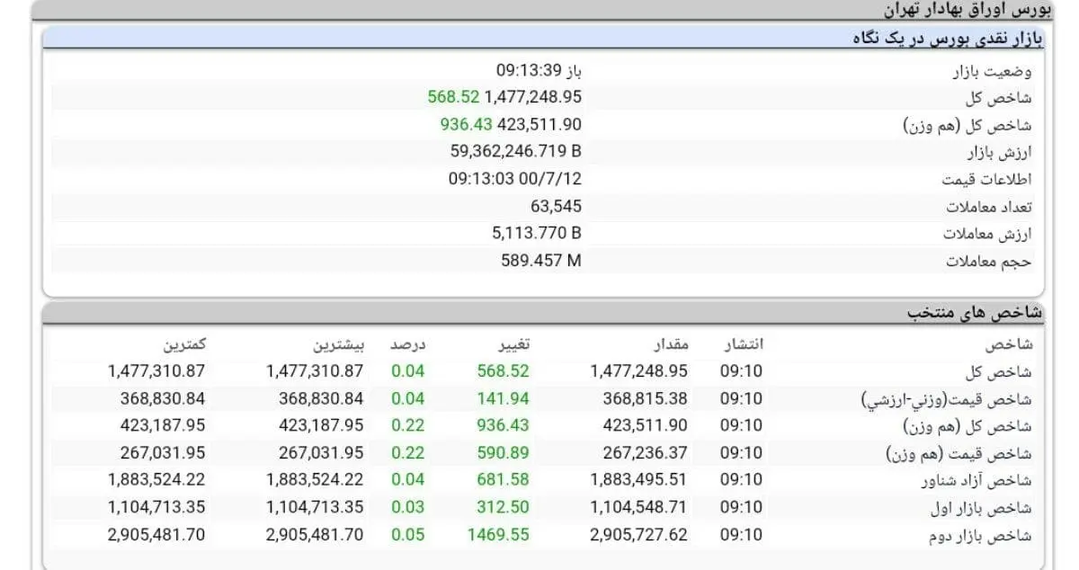Click 368,815.38 in the مقدار column
This screenshot has height=570, width=1079.
[645, 398]
